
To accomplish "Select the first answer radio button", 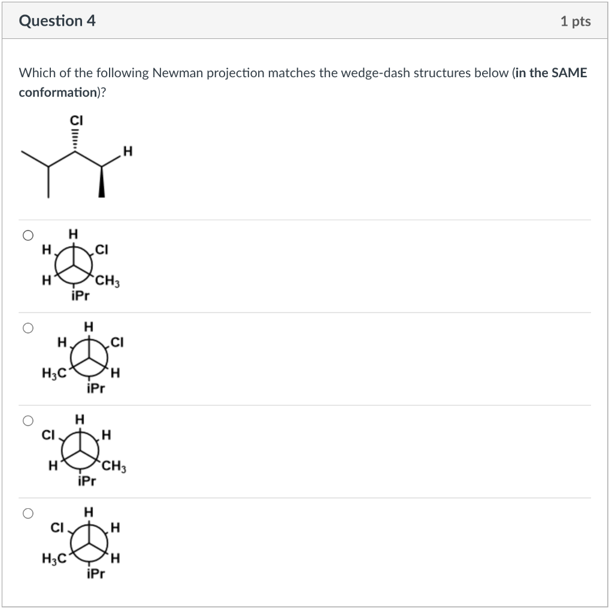I will coord(28,235).
